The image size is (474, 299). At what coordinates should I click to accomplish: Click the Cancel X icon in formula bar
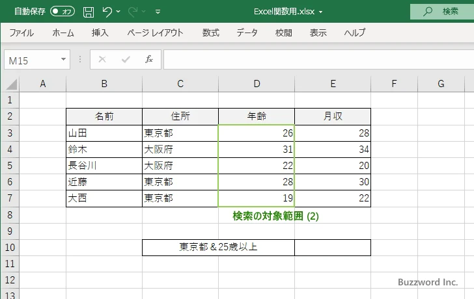102,59
